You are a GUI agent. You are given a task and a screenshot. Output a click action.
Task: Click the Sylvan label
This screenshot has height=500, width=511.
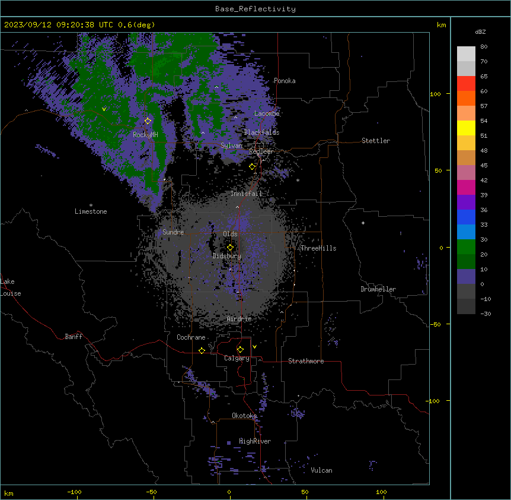click(x=231, y=145)
